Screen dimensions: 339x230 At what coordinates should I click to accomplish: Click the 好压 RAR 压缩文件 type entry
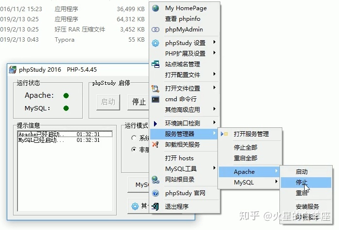pos(80,30)
